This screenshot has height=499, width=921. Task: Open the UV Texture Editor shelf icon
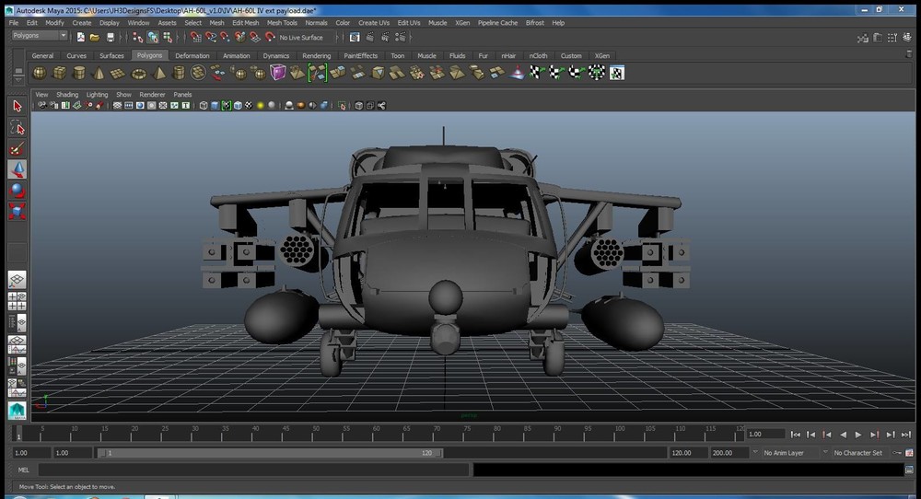617,73
